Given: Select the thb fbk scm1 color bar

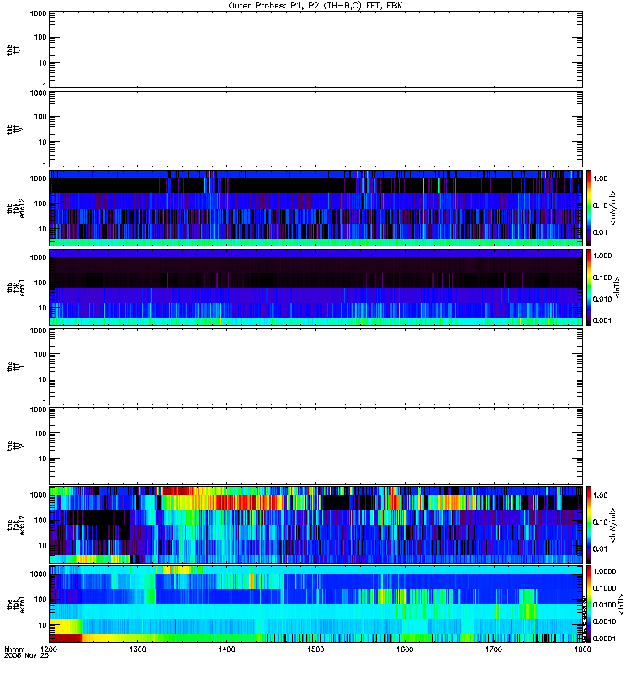Looking at the screenshot, I should pos(589,287).
